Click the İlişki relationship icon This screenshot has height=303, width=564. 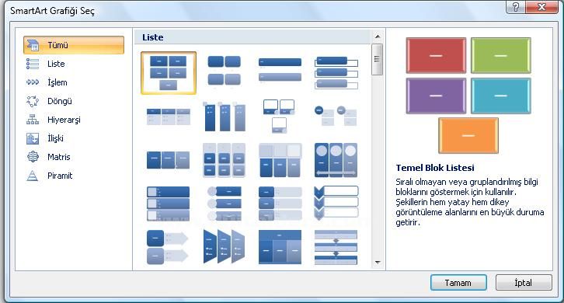tap(33, 138)
